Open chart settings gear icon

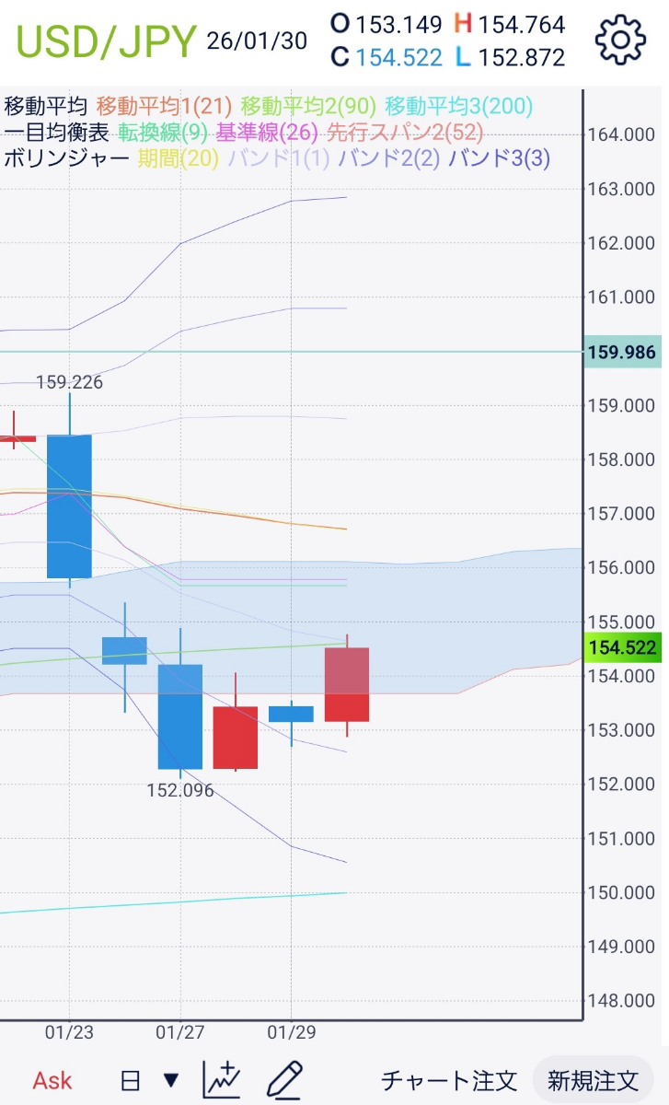point(619,40)
